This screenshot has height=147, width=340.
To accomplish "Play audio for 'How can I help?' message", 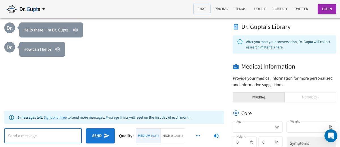I will point(58,49).
